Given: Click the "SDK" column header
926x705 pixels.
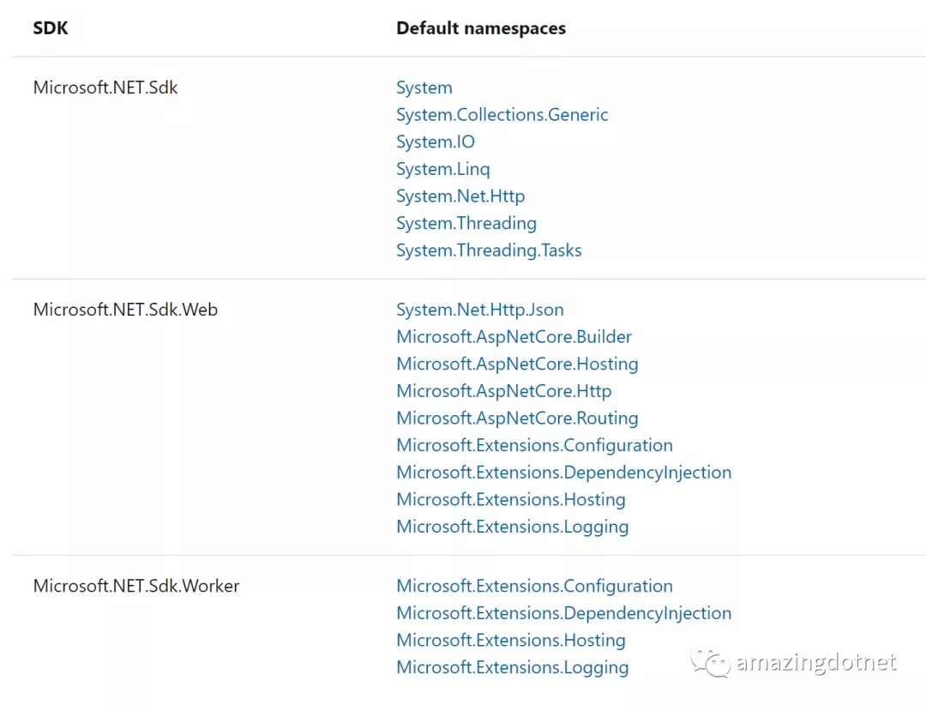Looking at the screenshot, I should (x=51, y=28).
